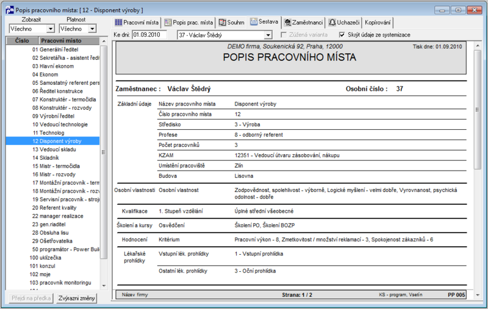
Task: Select 50 programátor row
Action: [x=53, y=249]
